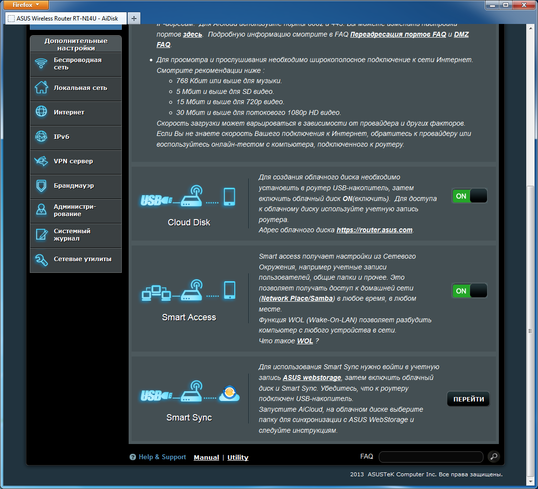Open Локальная сеть settings section
The image size is (538, 489).
click(x=76, y=89)
